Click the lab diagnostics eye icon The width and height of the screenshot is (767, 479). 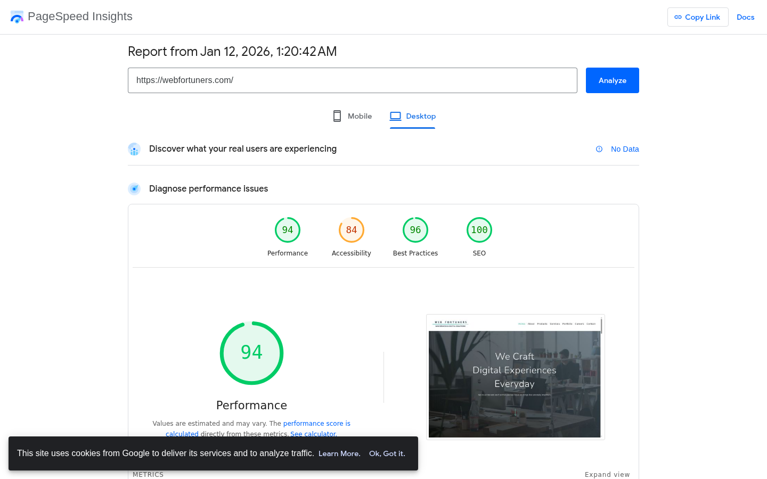tap(134, 188)
